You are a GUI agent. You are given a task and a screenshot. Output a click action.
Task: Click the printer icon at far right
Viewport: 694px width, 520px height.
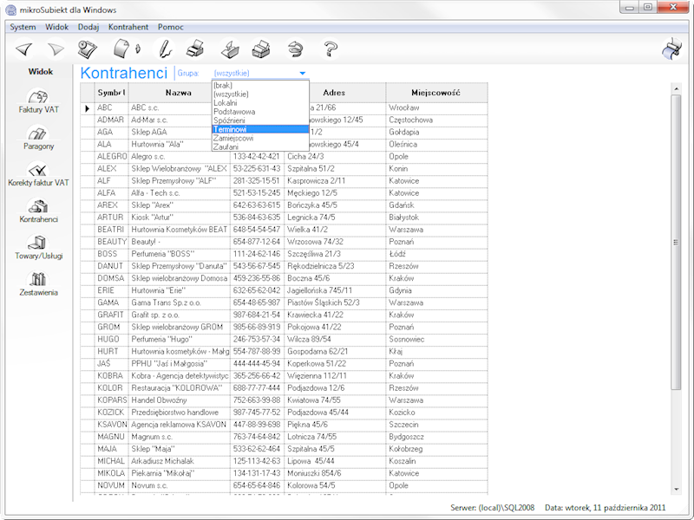[672, 49]
